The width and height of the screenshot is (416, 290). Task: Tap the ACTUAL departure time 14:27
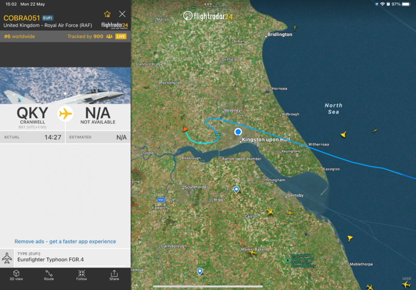pos(32,137)
